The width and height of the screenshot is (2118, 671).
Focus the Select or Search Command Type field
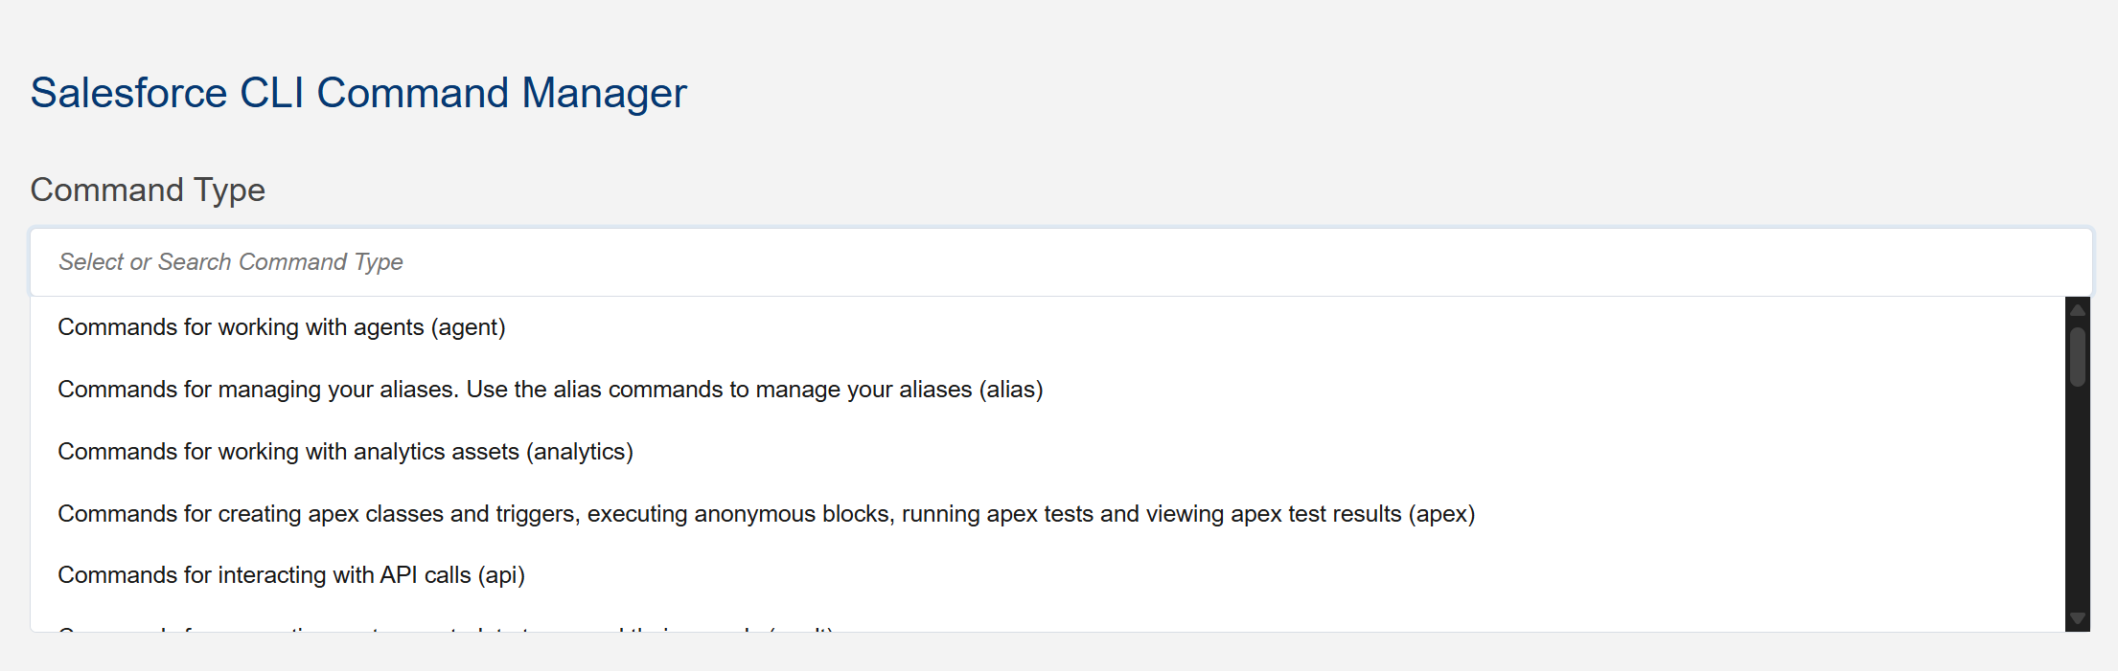(x=1061, y=262)
